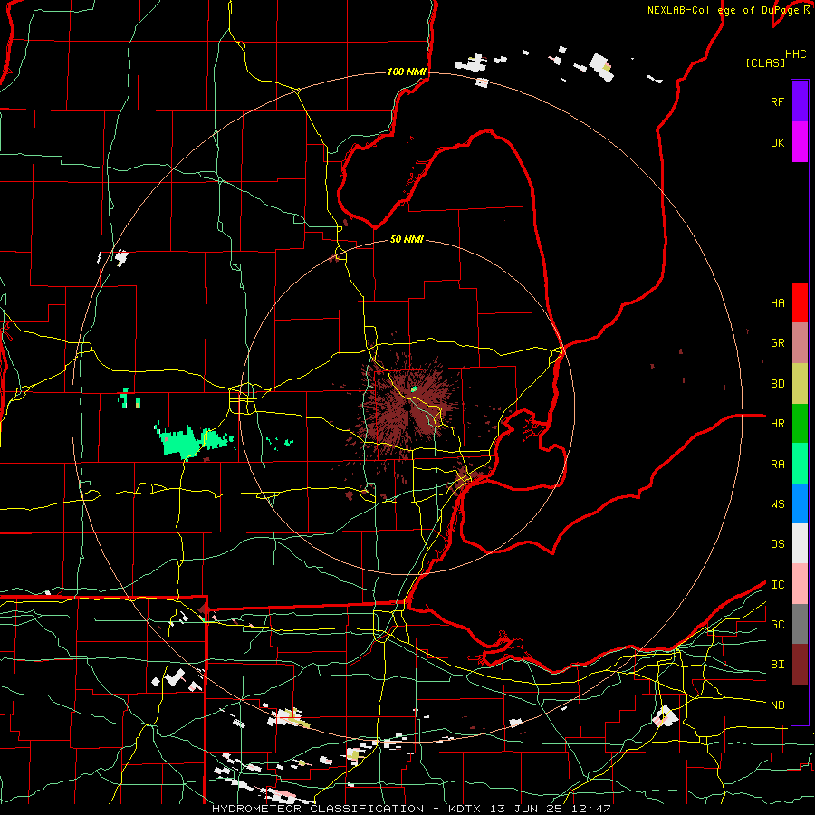Image resolution: width=815 pixels, height=815 pixels.
Task: Click the IC pink legend swatch
Action: [800, 584]
